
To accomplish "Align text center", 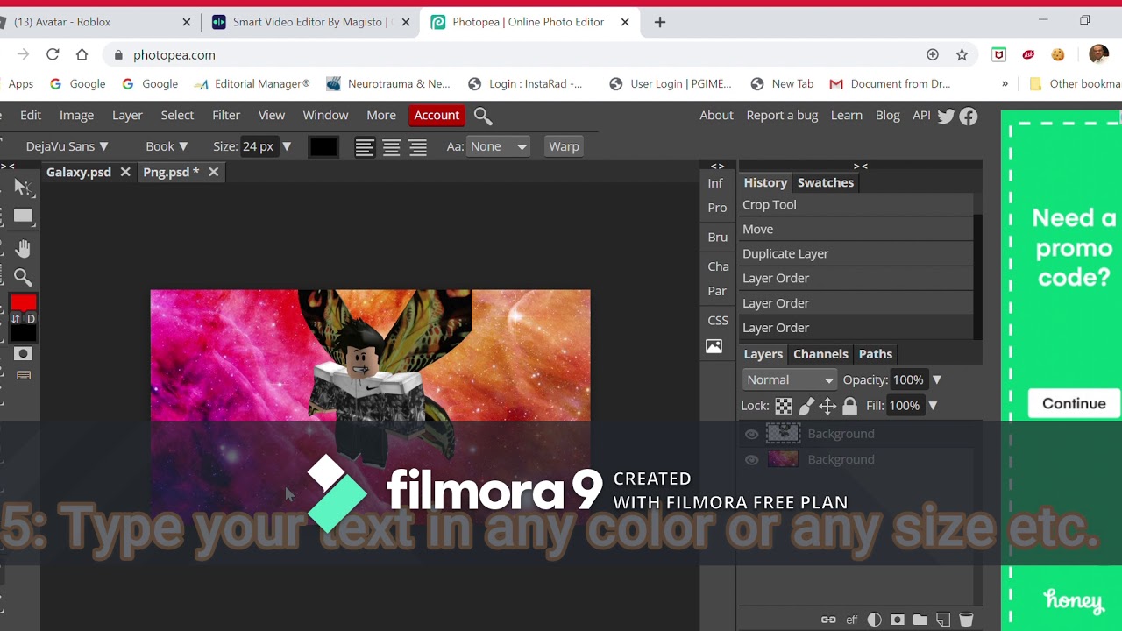I will point(391,147).
